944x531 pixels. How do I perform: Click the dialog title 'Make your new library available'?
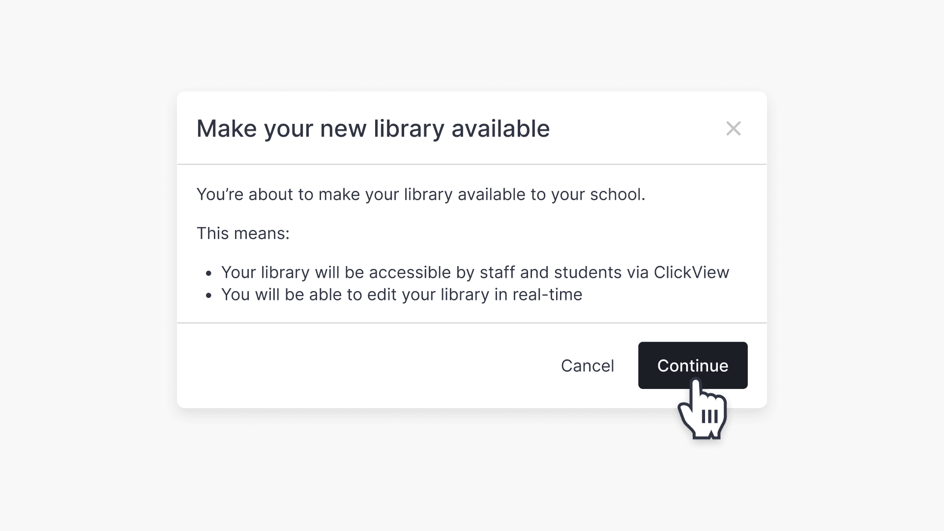(x=373, y=128)
